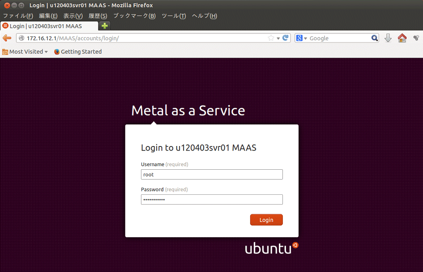Open the 表示(V) menu

pos(73,16)
